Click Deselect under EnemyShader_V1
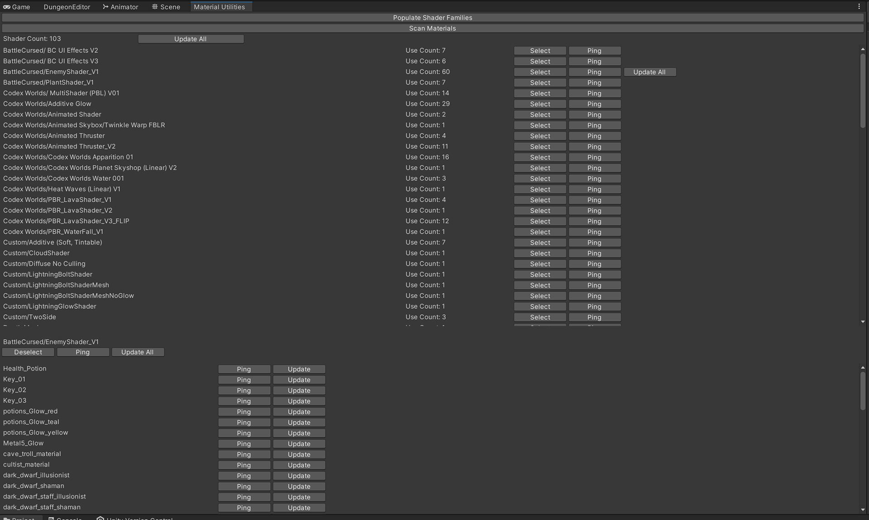The width and height of the screenshot is (869, 520). tap(28, 352)
